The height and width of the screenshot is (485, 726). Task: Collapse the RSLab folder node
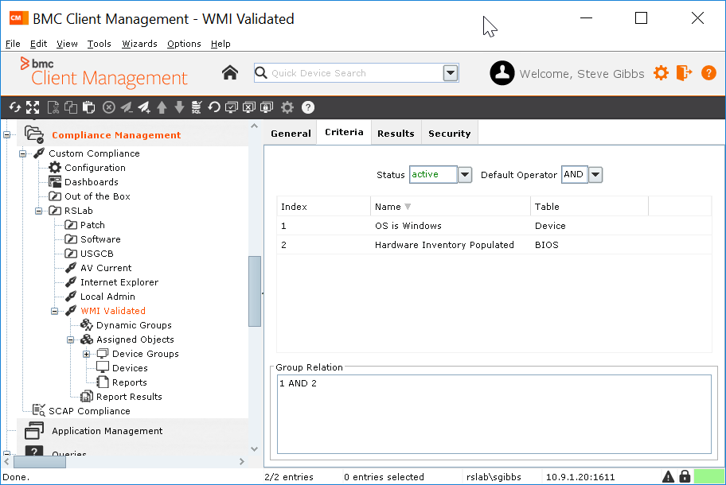coord(38,211)
